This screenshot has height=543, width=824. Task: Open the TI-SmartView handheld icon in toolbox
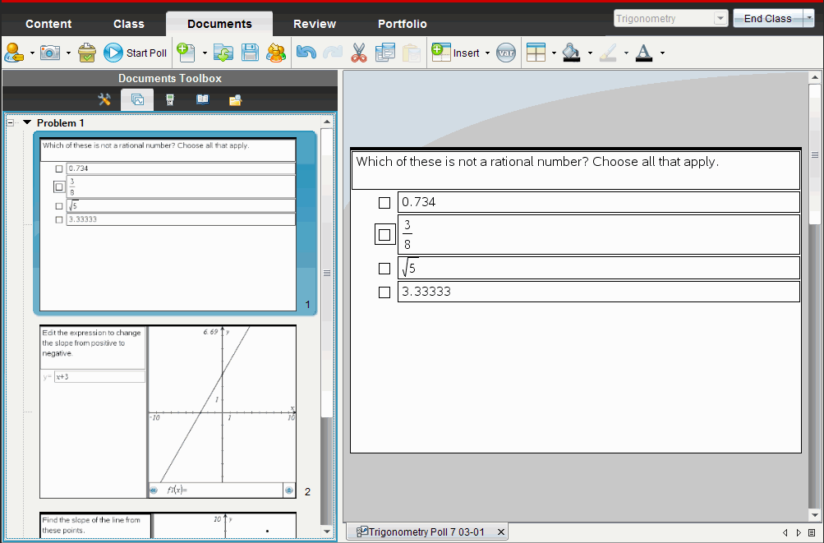click(x=170, y=99)
